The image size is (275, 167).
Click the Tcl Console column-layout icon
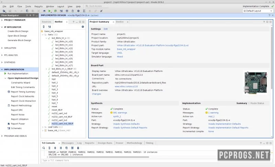click(x=72, y=148)
